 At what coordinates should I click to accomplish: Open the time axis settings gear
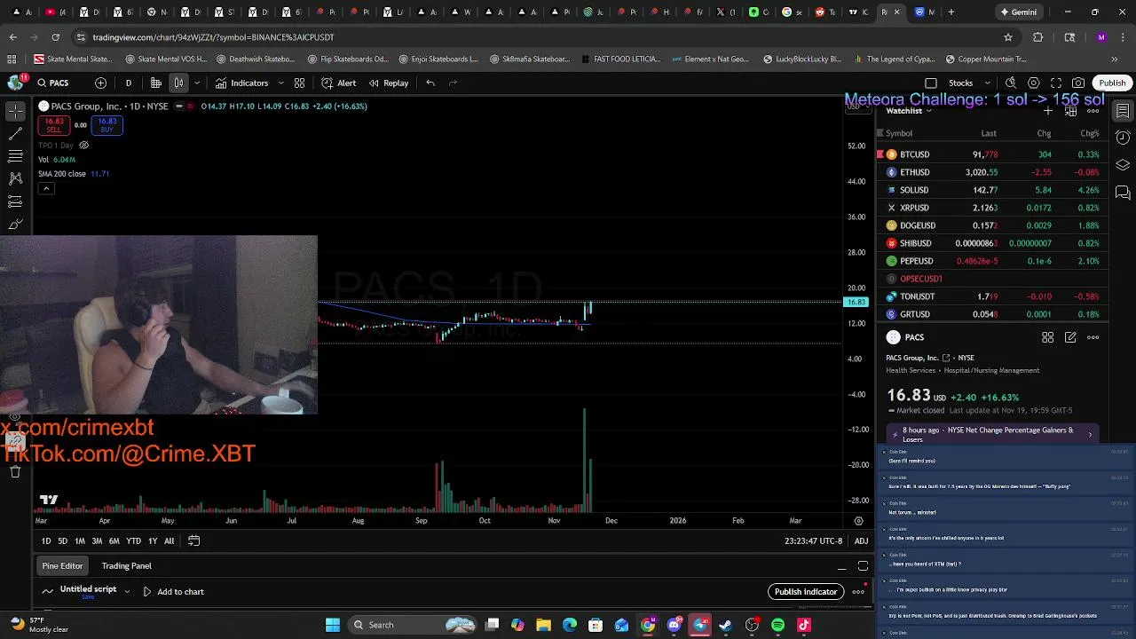[x=858, y=521]
